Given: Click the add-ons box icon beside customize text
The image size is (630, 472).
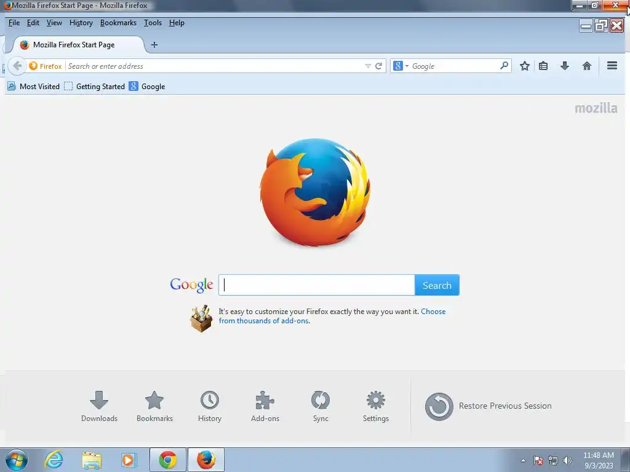Looking at the screenshot, I should pyautogui.click(x=201, y=318).
